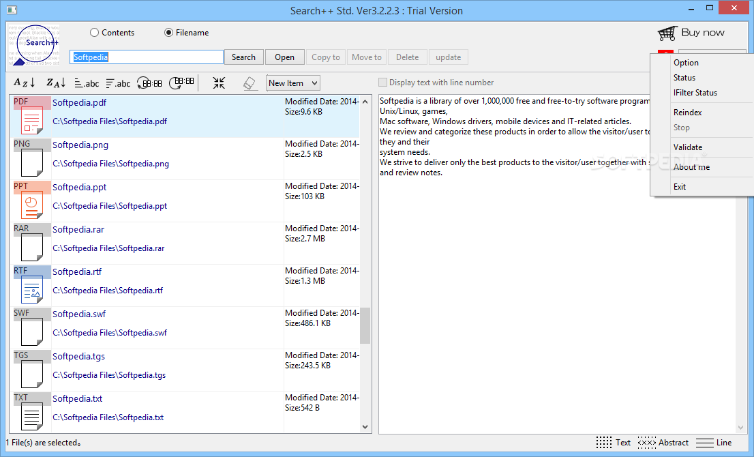Click the Softpedia.rtf file name
The width and height of the screenshot is (754, 457).
[77, 271]
